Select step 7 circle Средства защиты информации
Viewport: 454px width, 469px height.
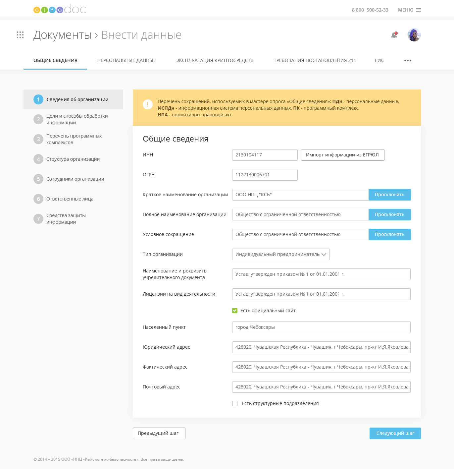click(38, 219)
